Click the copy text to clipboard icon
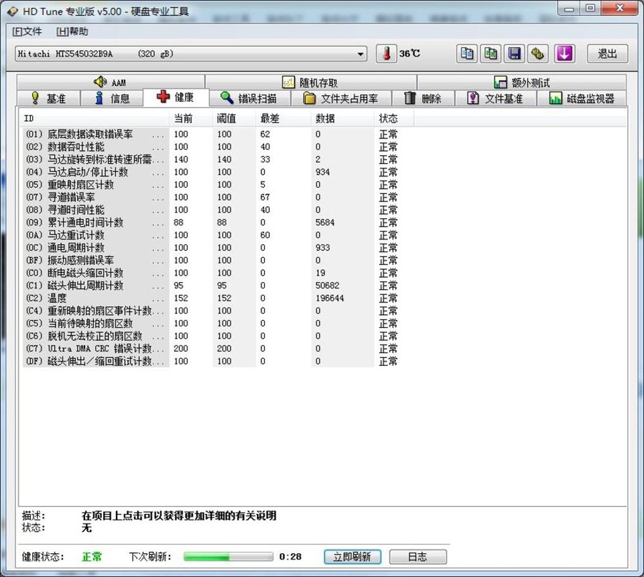The width and height of the screenshot is (644, 577). click(x=467, y=53)
